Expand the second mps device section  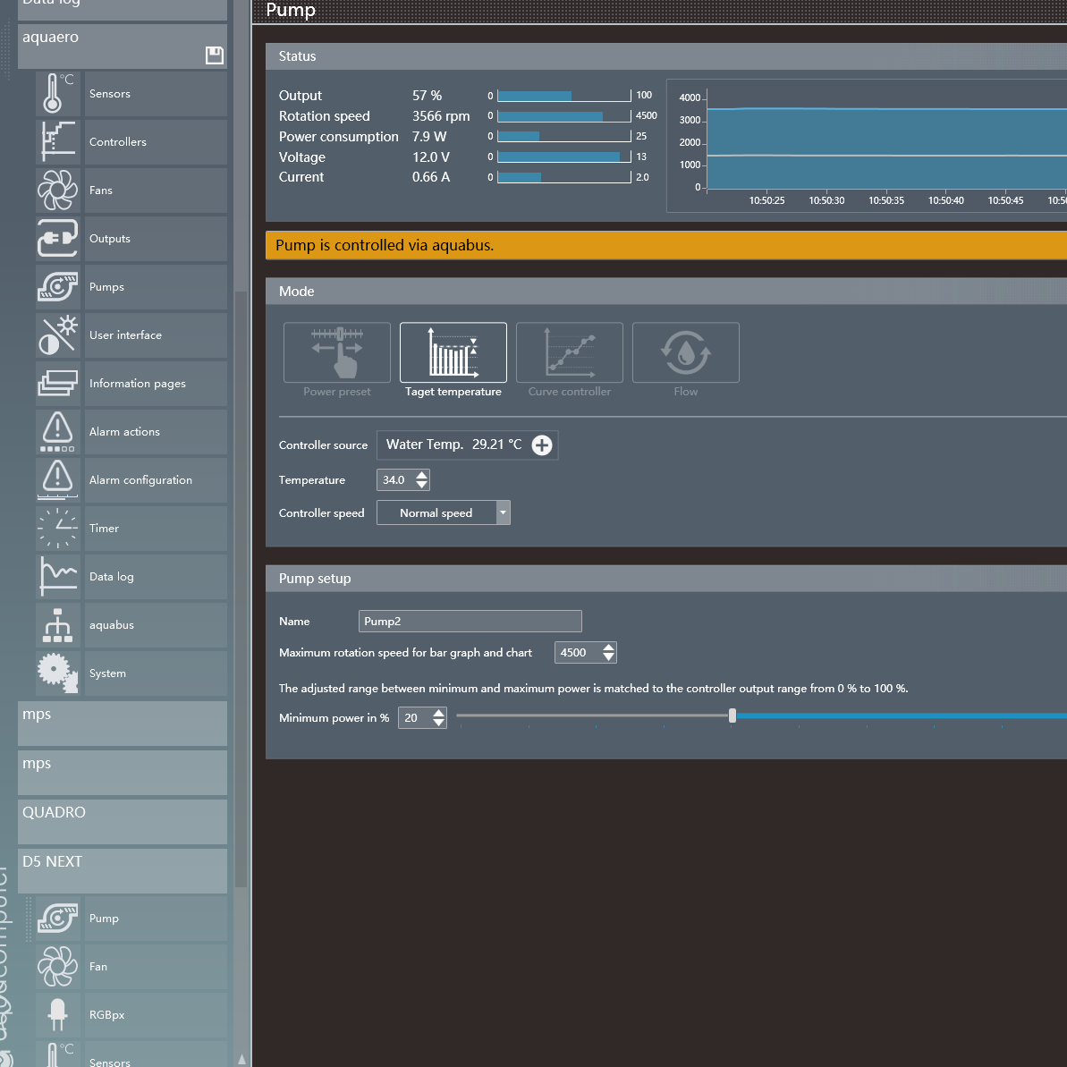click(123, 773)
